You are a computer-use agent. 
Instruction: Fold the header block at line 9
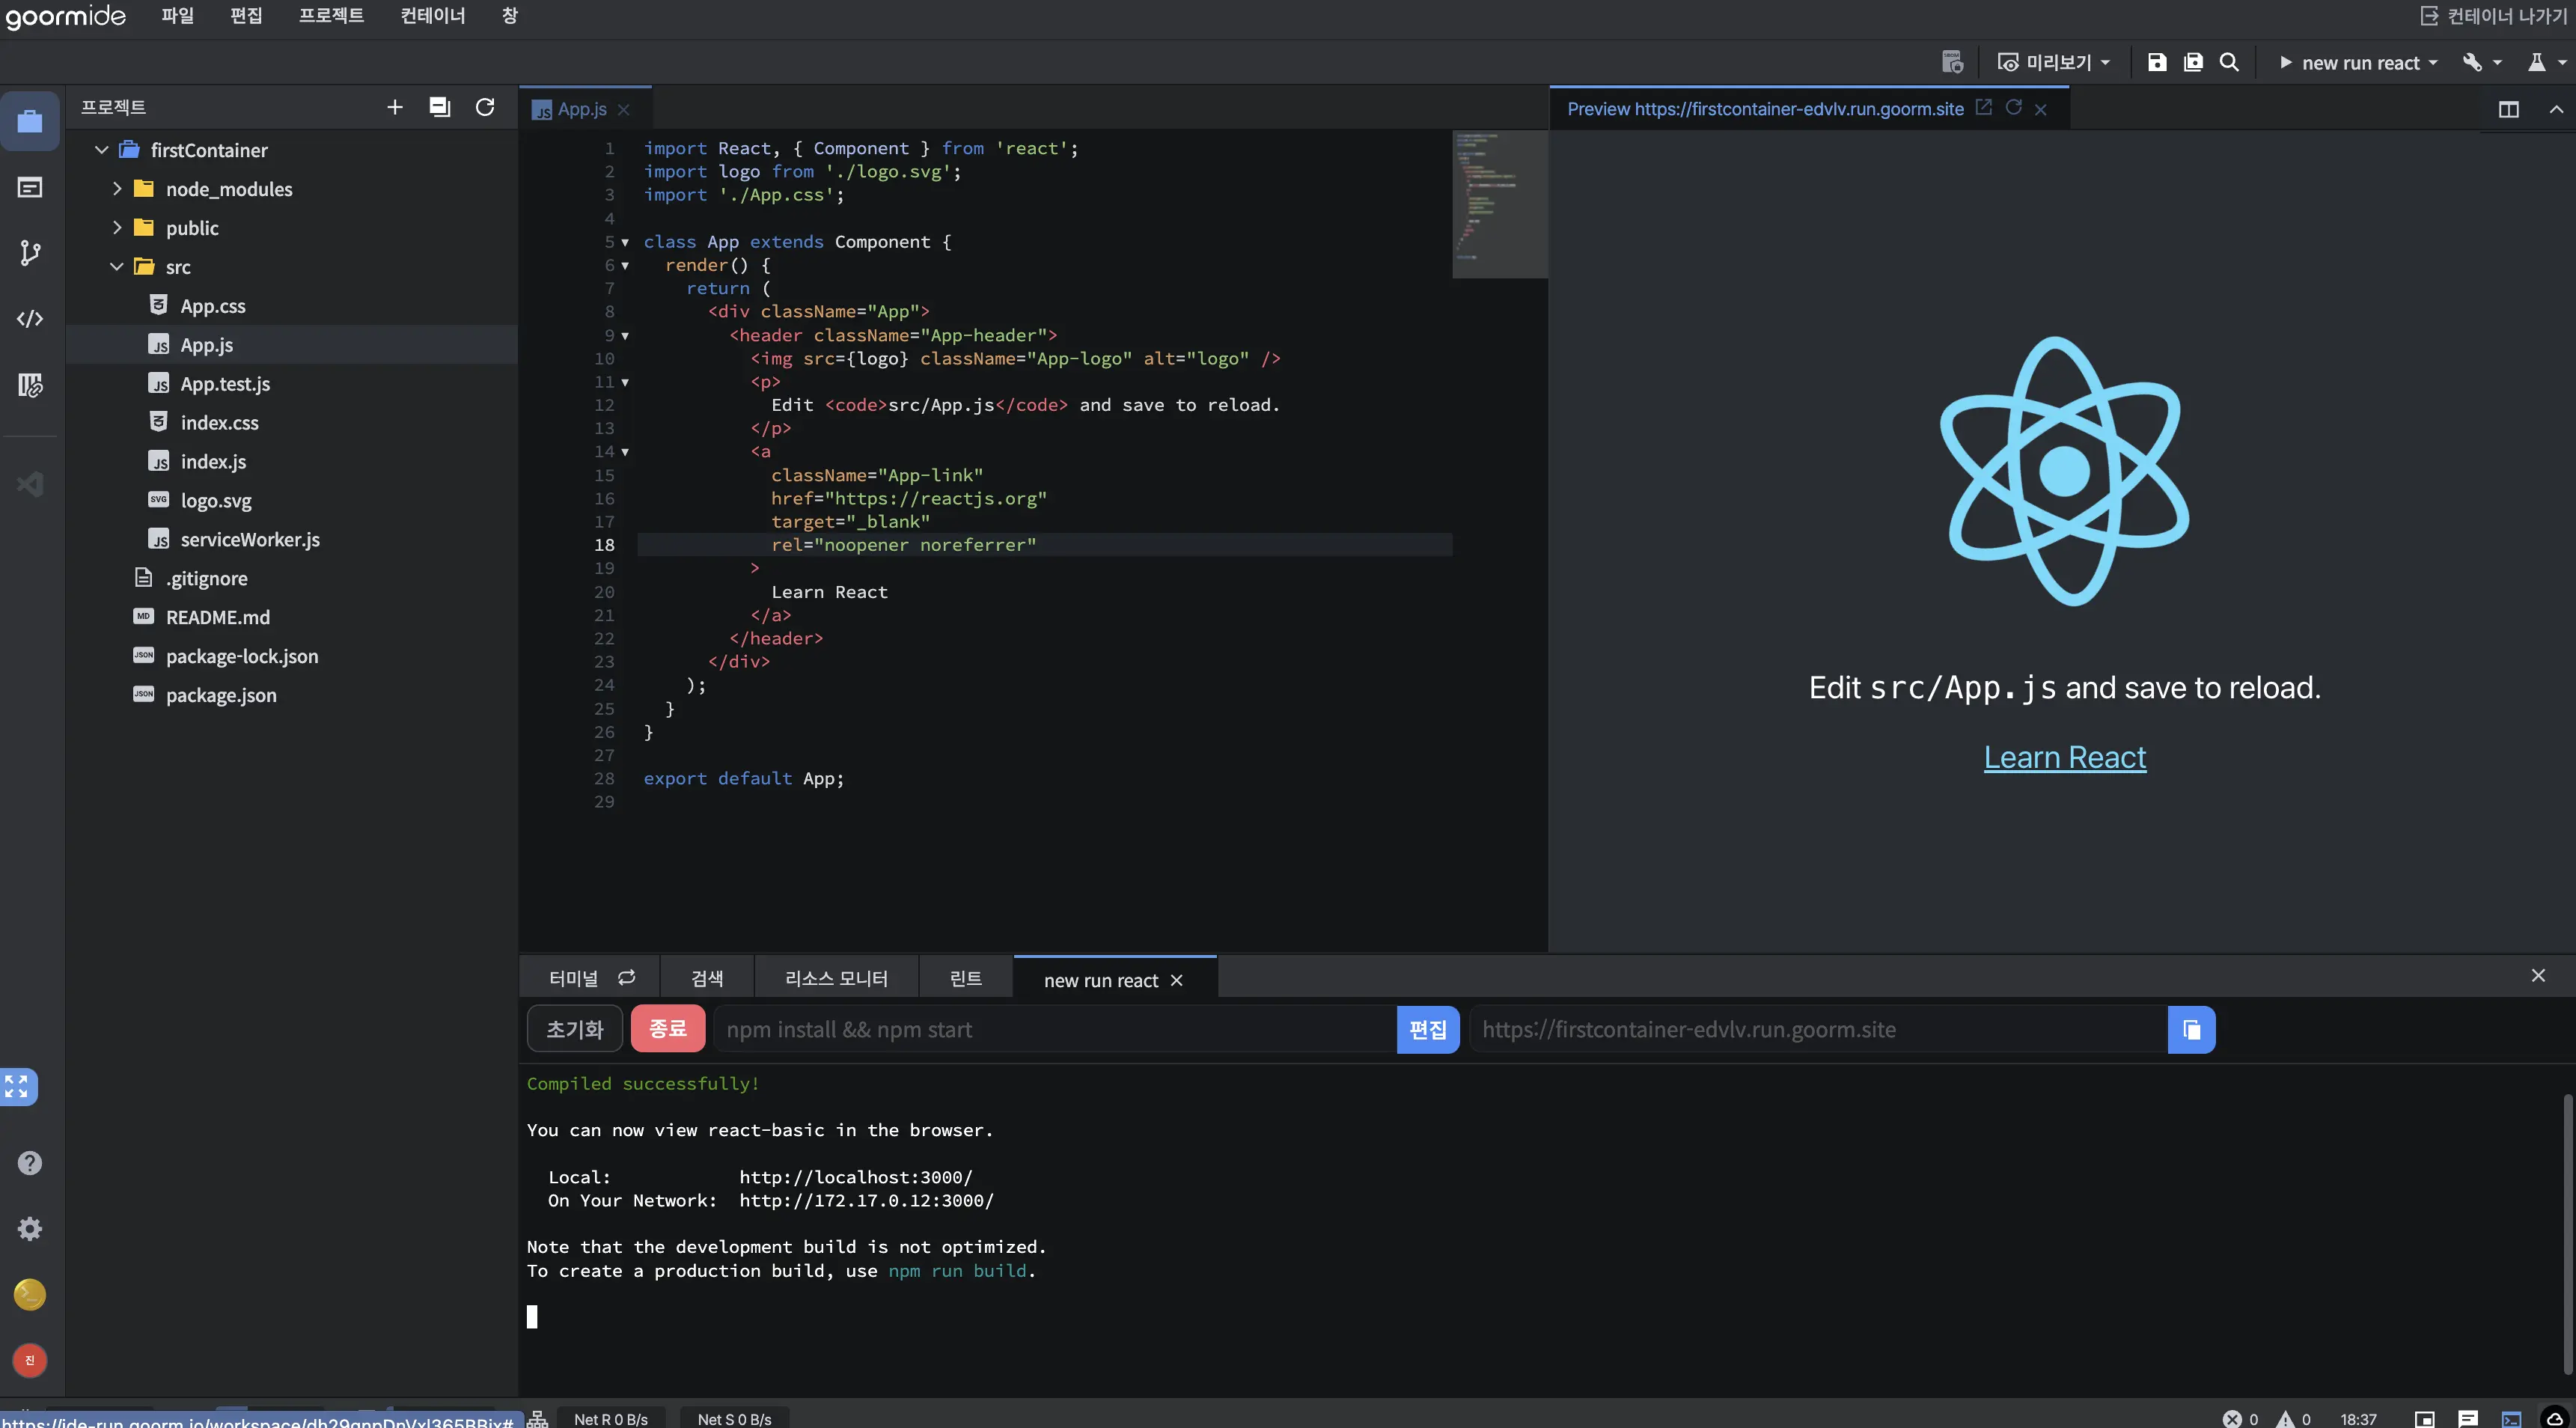[x=625, y=336]
